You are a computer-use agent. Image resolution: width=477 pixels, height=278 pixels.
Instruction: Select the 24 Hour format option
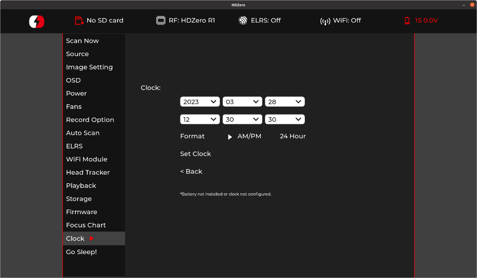(292, 136)
